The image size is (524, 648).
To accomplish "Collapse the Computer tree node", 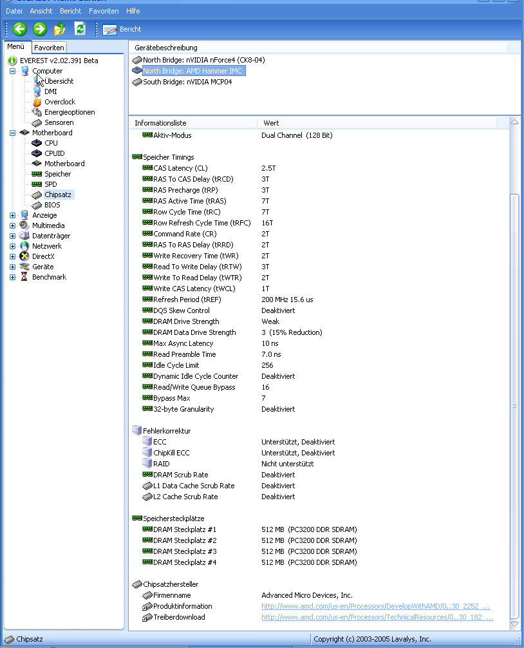I will [x=12, y=71].
